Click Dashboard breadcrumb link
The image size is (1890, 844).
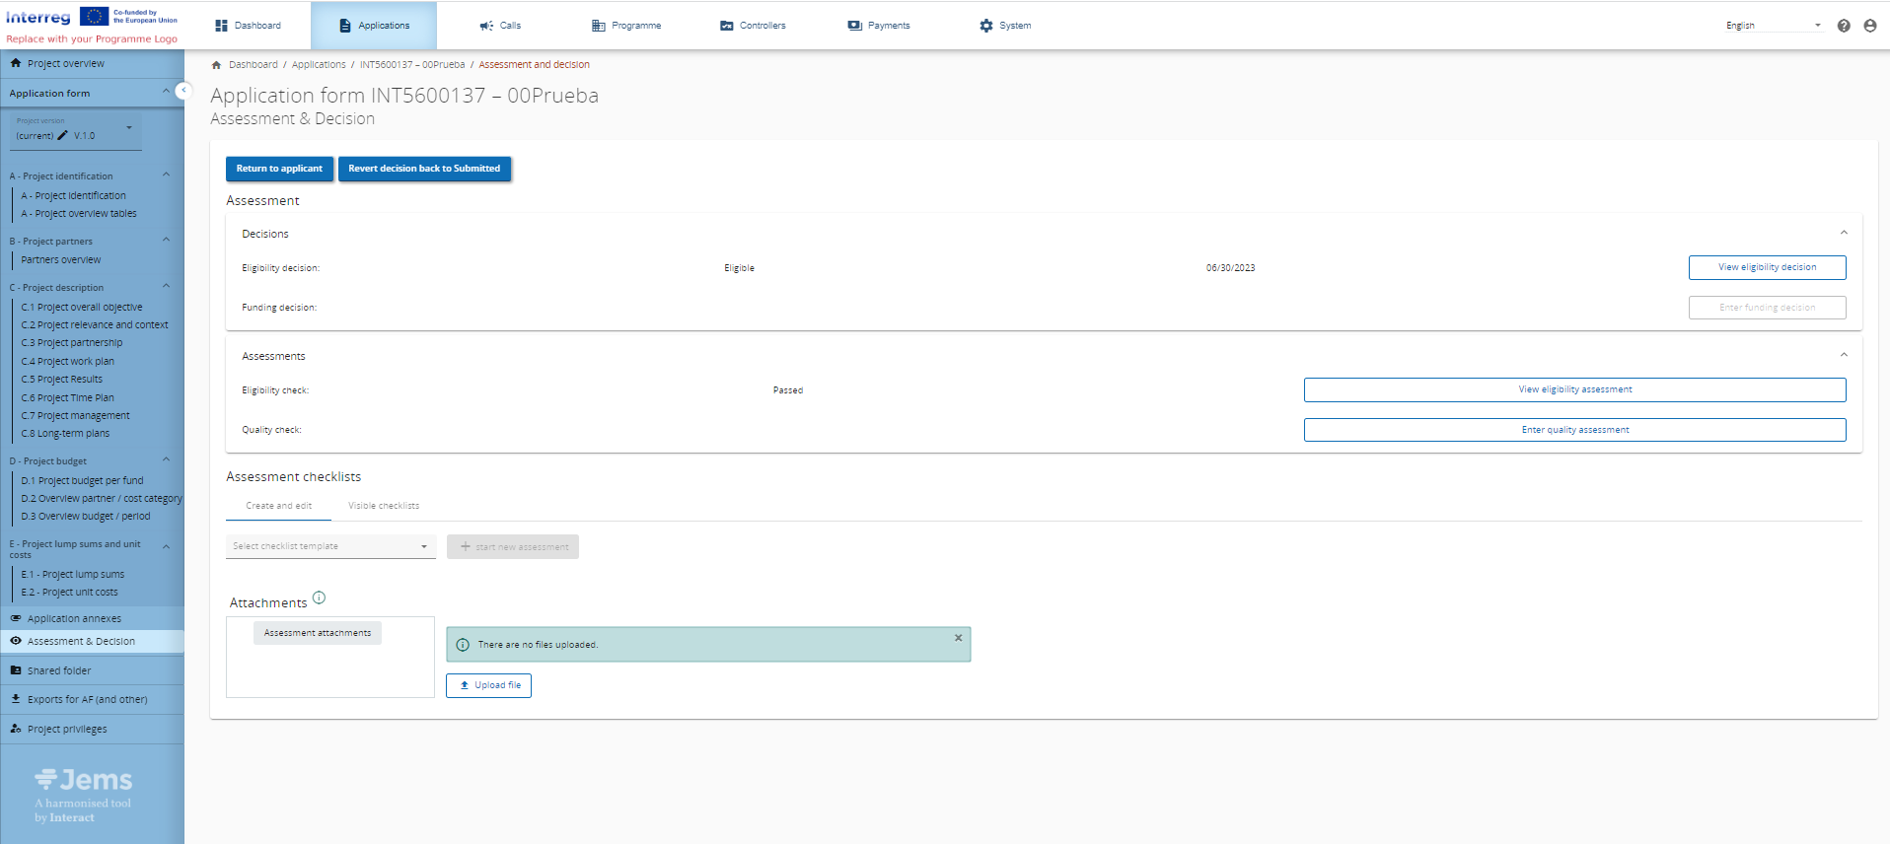coord(254,65)
